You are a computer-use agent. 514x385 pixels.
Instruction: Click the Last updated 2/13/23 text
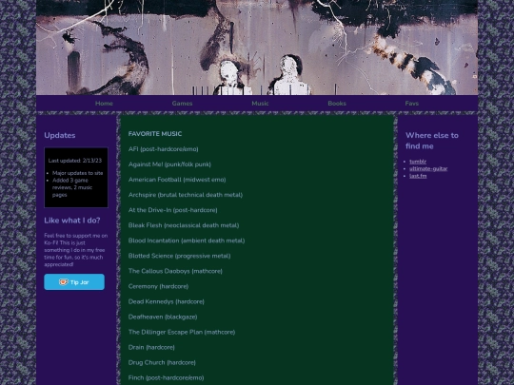75,161
